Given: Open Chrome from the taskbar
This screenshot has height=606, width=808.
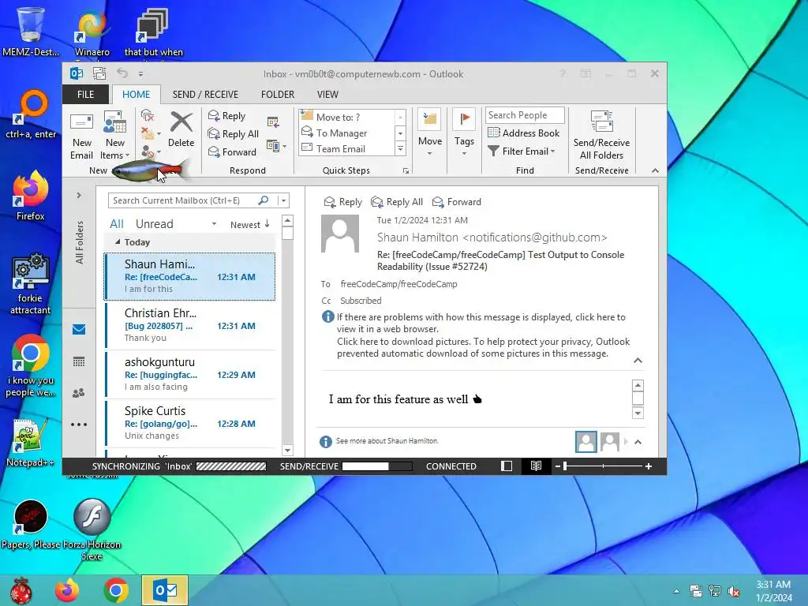Looking at the screenshot, I should click(115, 590).
